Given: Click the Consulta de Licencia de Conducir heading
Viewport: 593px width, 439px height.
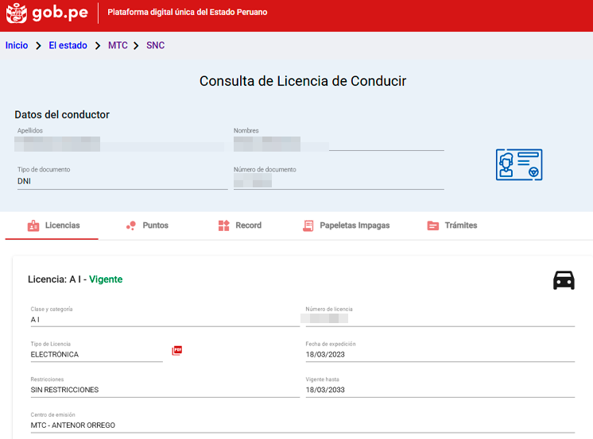Looking at the screenshot, I should pos(303,81).
